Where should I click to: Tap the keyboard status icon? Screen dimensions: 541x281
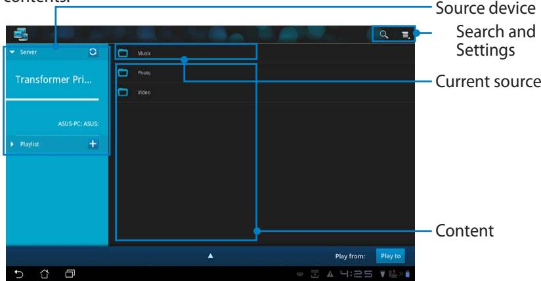click(x=300, y=274)
